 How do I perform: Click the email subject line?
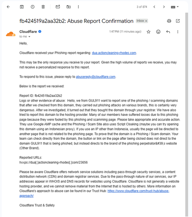[76, 21]
